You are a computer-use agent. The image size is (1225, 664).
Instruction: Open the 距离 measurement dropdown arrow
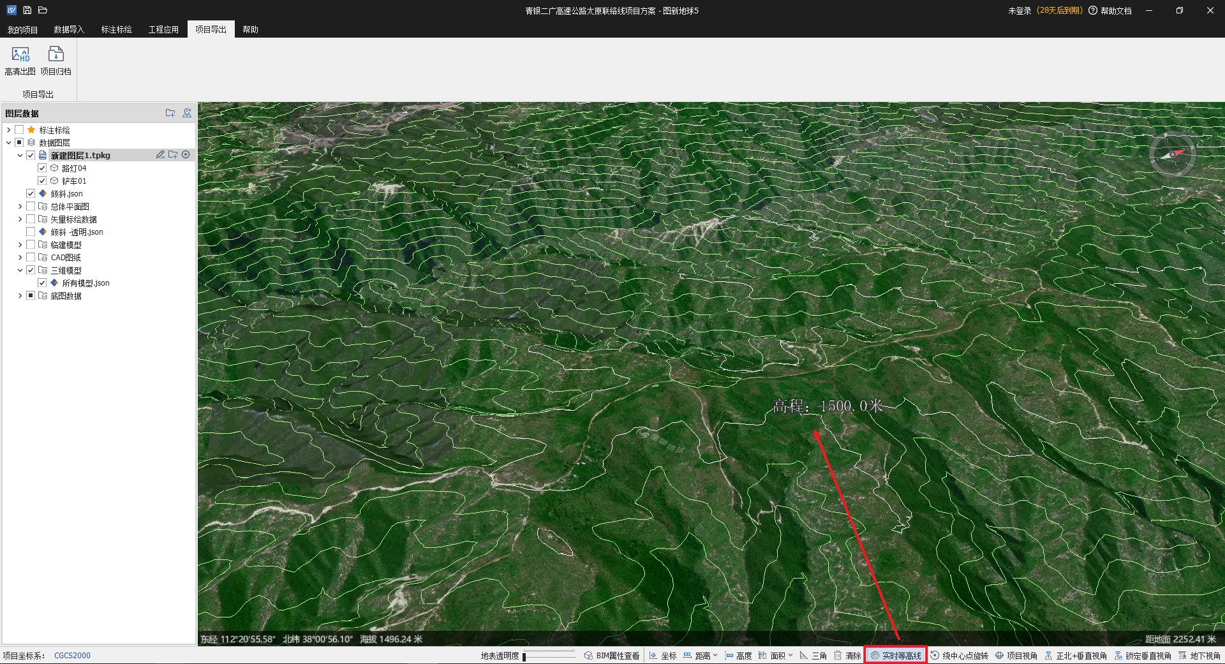click(x=715, y=656)
